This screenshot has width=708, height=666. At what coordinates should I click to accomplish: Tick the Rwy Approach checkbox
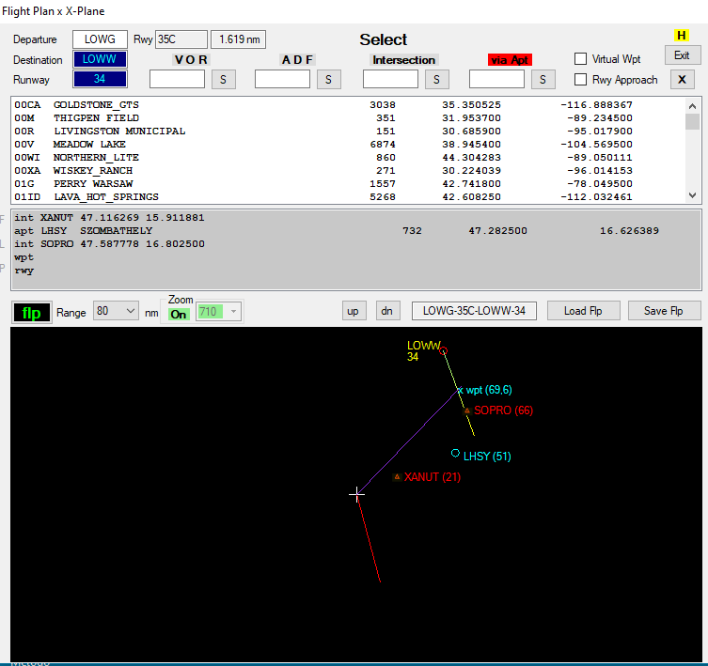click(580, 80)
